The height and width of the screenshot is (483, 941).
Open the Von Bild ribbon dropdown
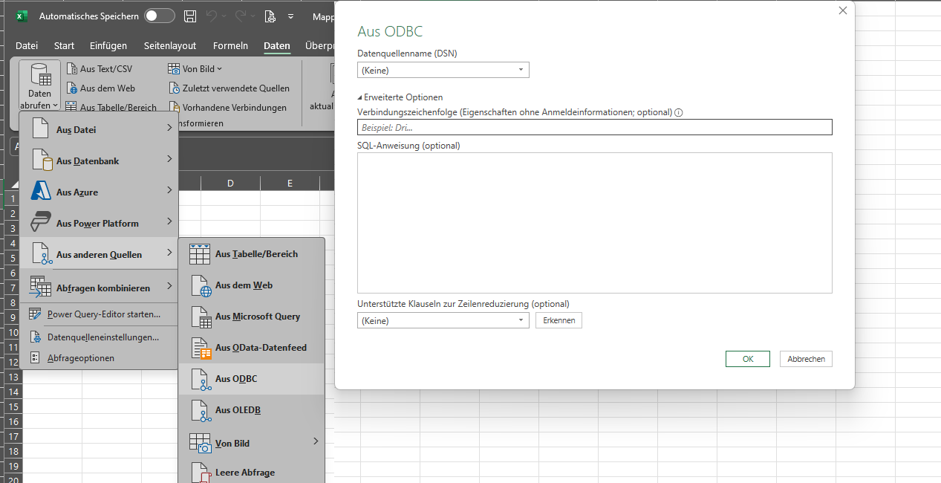click(x=195, y=69)
